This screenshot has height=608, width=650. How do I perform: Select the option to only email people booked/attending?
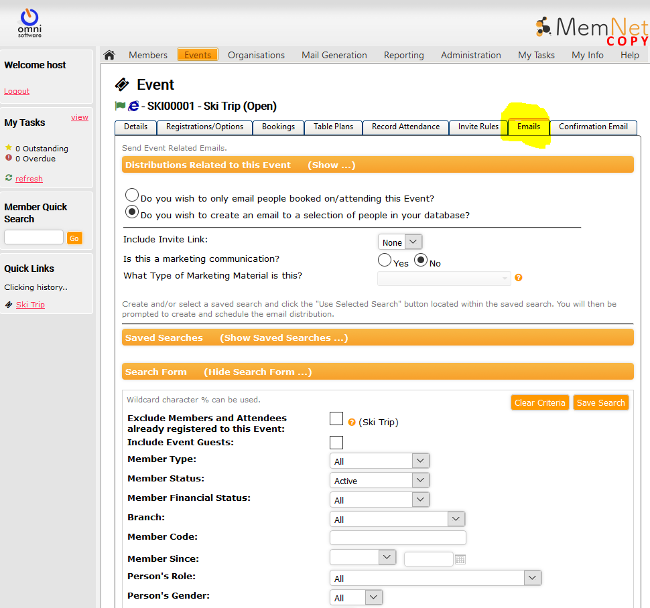tap(133, 196)
